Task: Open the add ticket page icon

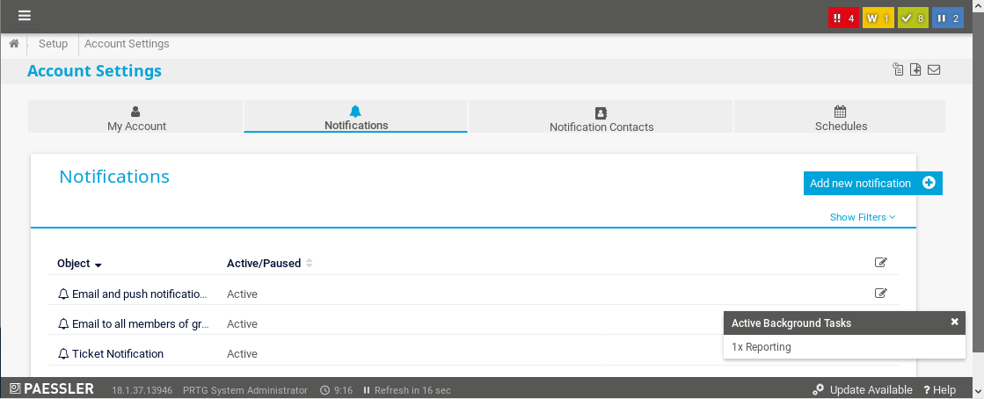Action: click(x=915, y=70)
